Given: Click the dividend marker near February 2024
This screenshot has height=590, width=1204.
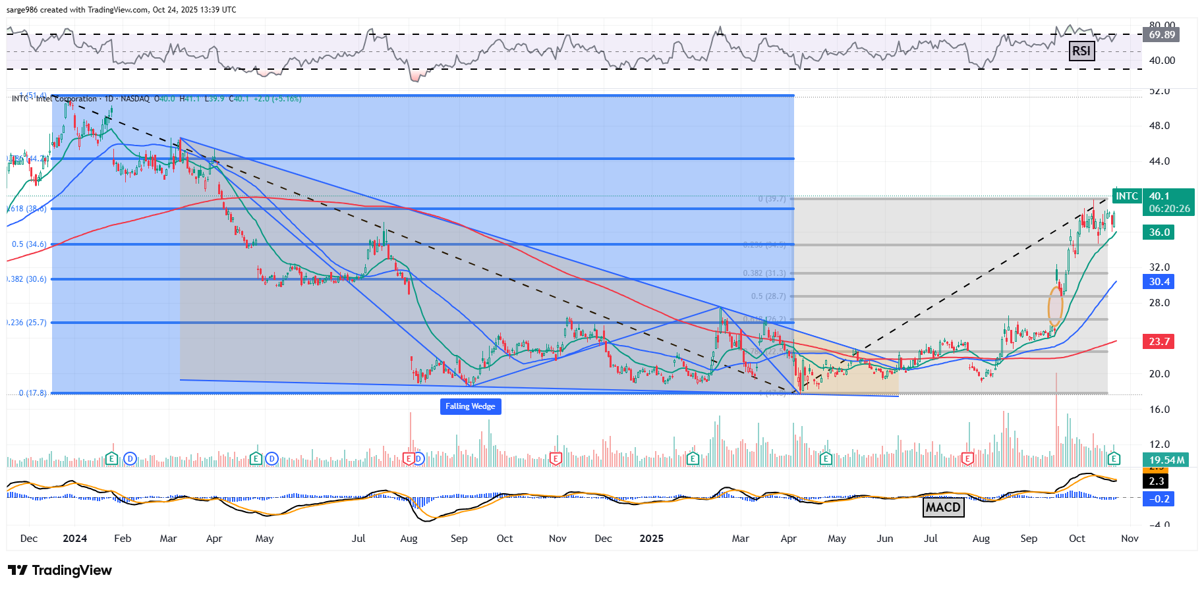Looking at the screenshot, I should [130, 458].
